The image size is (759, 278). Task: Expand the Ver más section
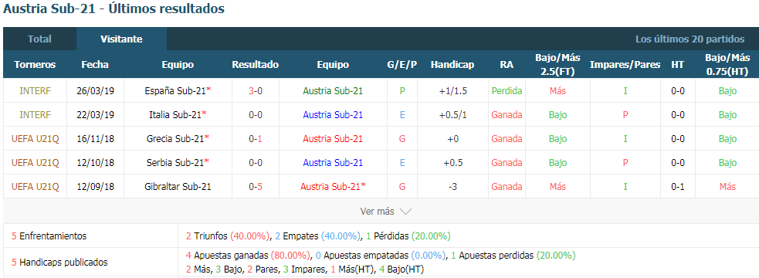(386, 212)
